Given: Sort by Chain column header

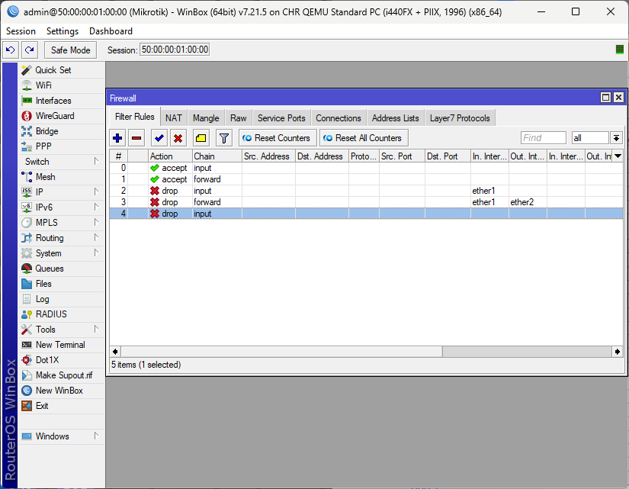Looking at the screenshot, I should (x=217, y=156).
